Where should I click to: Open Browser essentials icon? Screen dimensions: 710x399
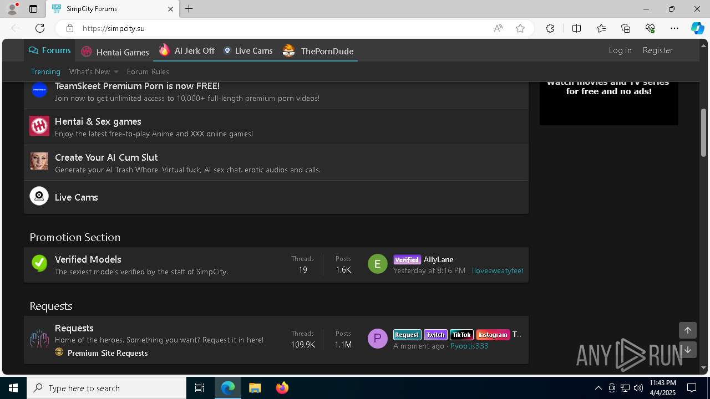coord(650,28)
